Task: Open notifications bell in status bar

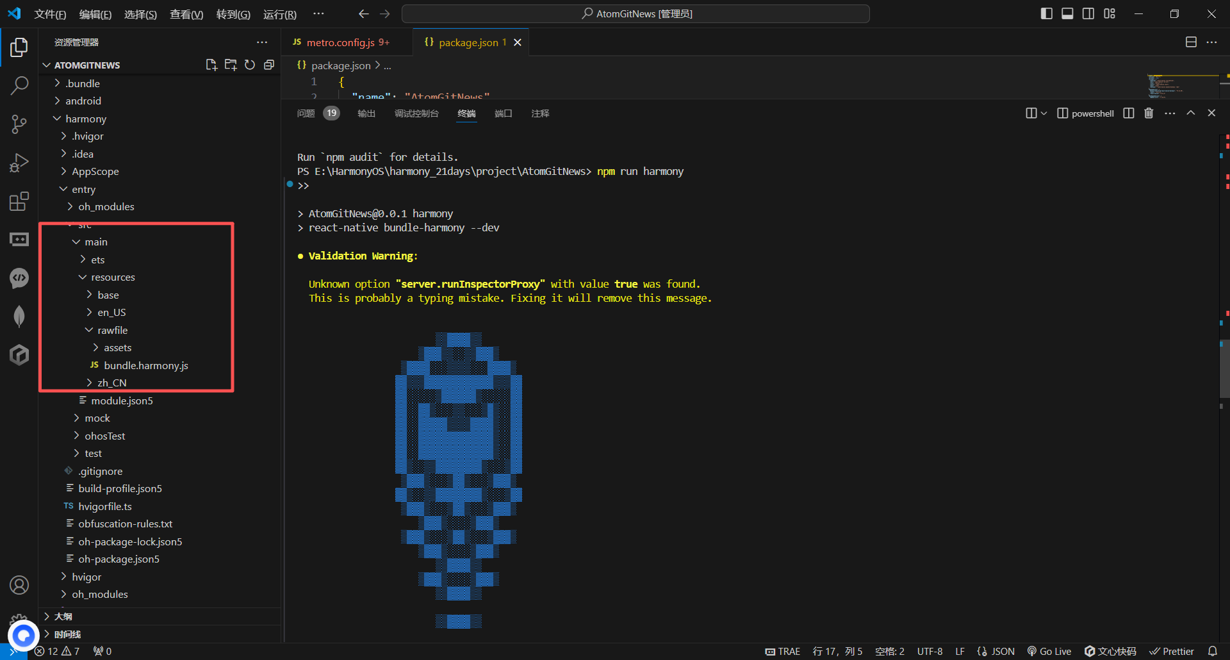Action: pyautogui.click(x=1212, y=651)
